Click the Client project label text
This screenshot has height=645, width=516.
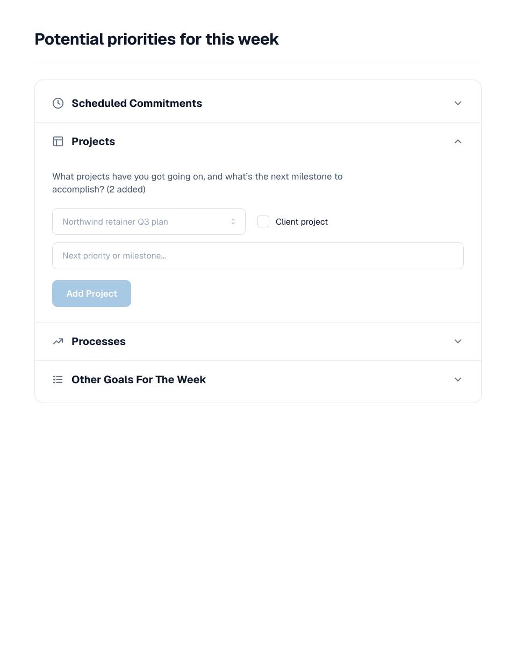point(302,221)
